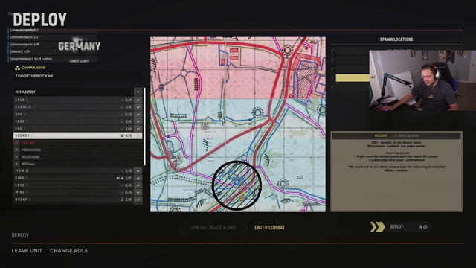Click the yellow double-chevron Deploy arrows
Screen dimensions: 476x268
[377, 226]
